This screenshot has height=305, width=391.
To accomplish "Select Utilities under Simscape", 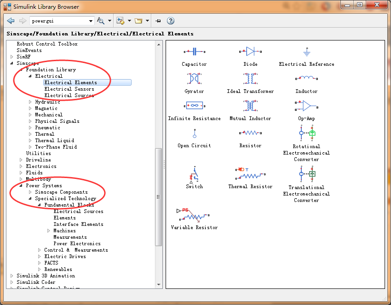I will click(x=38, y=153).
